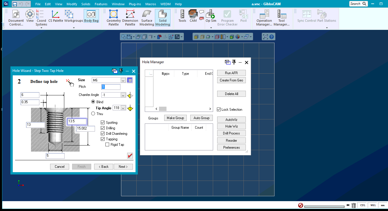Click the pick-hole hand cursor icon
Viewport: 388px width, 211px height.
click(x=69, y=82)
